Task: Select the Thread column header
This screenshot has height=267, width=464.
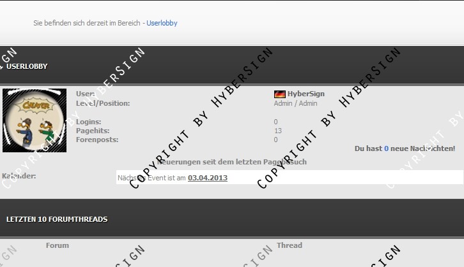Action: point(290,245)
